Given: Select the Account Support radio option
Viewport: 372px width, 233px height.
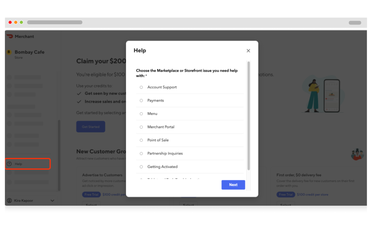Looking at the screenshot, I should 141,87.
